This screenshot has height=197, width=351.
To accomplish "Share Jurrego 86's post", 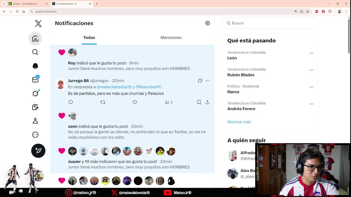I will [x=207, y=102].
